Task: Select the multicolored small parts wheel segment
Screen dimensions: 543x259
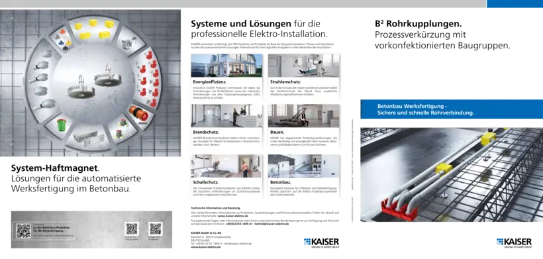Action: pos(63,39)
